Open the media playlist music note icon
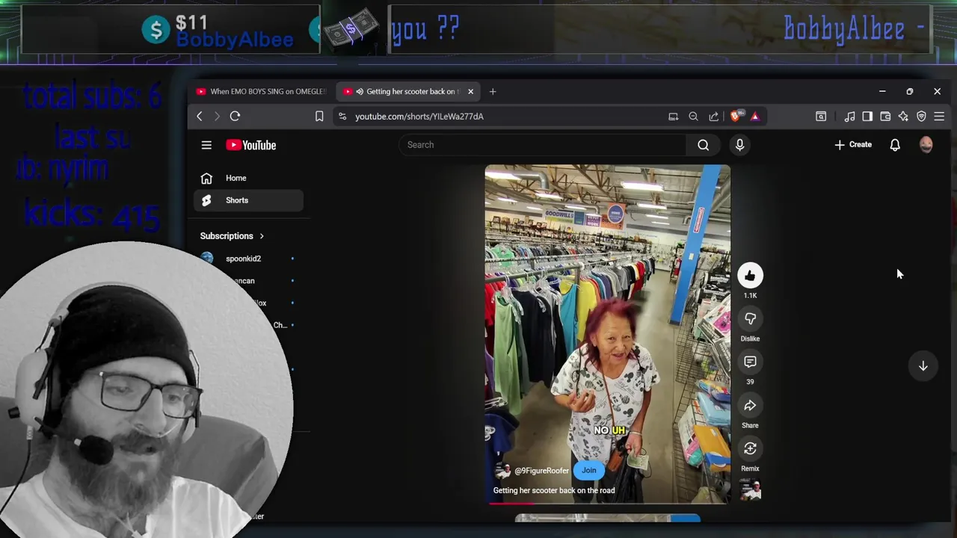 [x=849, y=117]
